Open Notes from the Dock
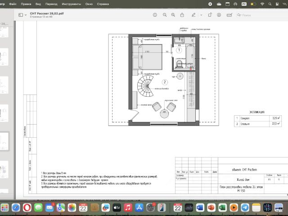Image resolution: width=288 pixels, height=216 pixels. tap(256, 208)
